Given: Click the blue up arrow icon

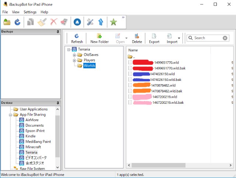Looking at the screenshot, I should point(101,22).
